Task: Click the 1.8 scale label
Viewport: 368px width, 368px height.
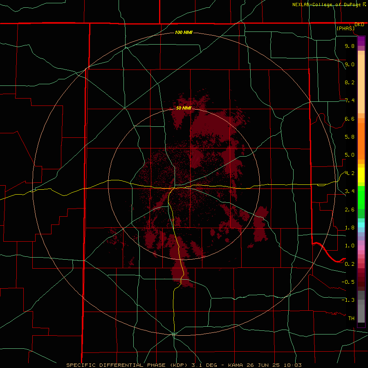Action: 350,228
